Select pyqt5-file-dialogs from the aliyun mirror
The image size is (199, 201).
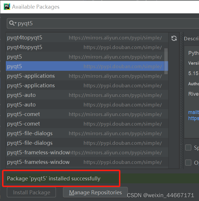[x=87, y=133]
